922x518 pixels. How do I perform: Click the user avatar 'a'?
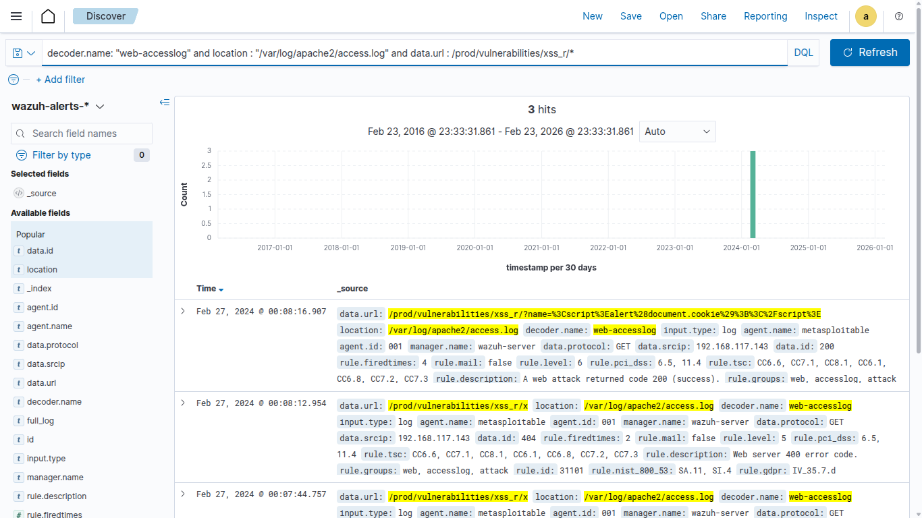click(866, 16)
